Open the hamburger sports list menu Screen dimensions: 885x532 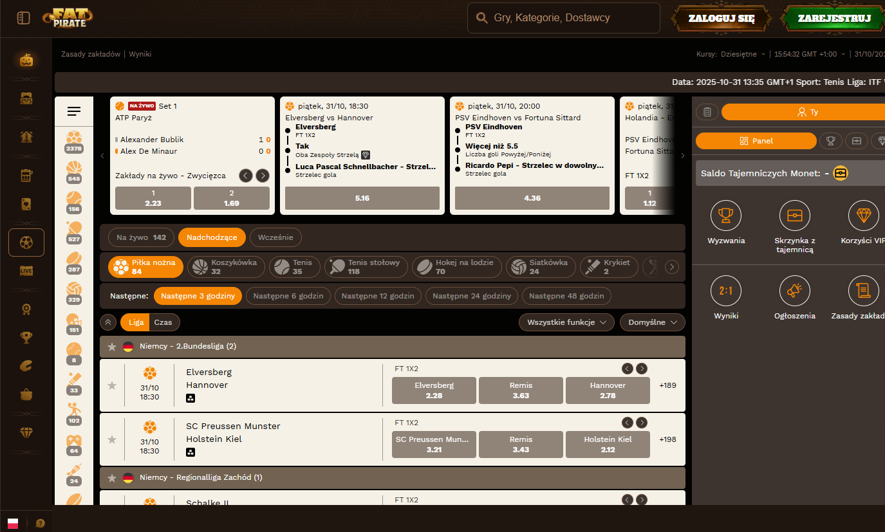pyautogui.click(x=74, y=112)
